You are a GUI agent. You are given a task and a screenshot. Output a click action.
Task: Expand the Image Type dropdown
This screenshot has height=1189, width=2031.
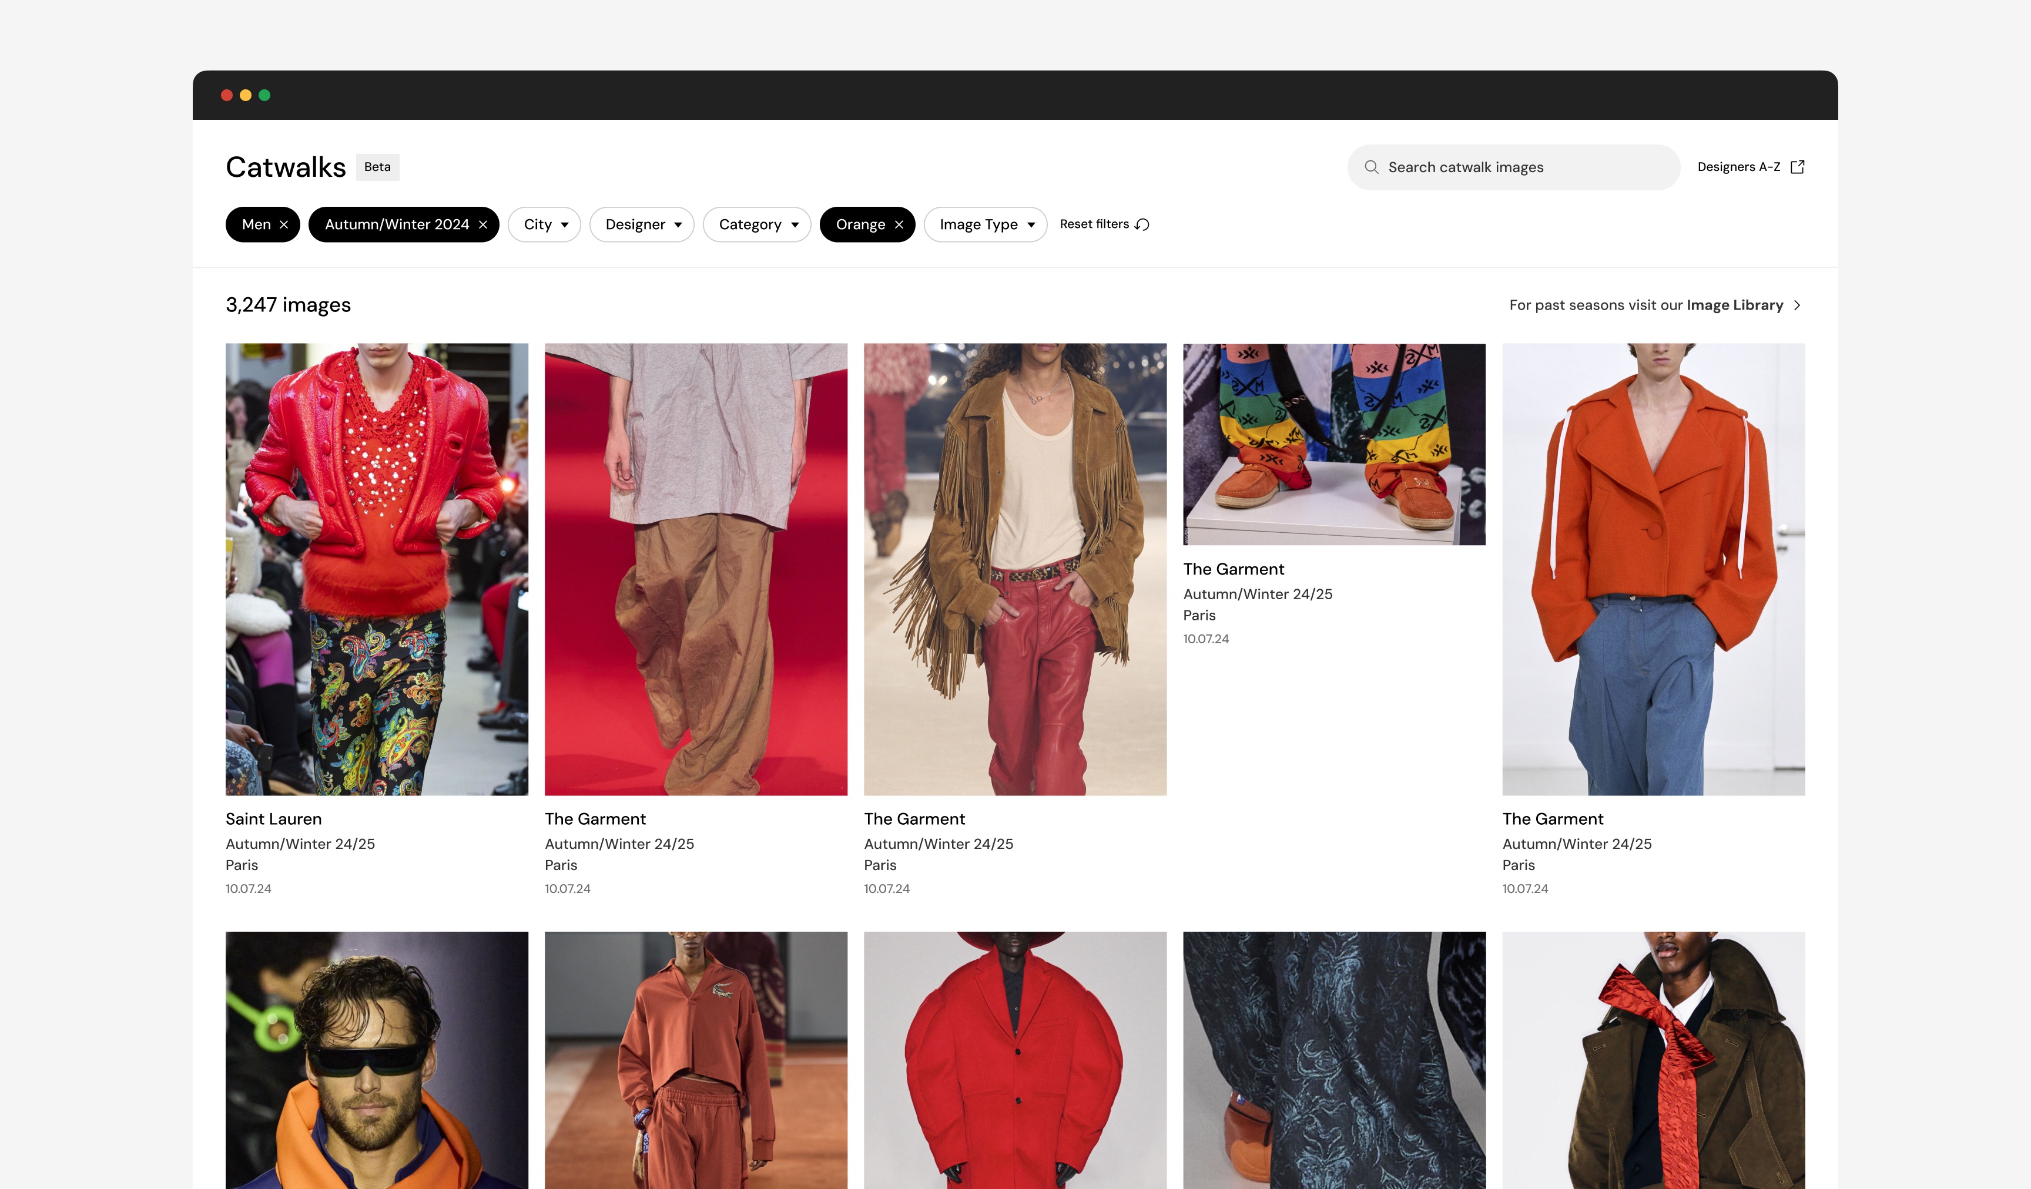coord(985,225)
